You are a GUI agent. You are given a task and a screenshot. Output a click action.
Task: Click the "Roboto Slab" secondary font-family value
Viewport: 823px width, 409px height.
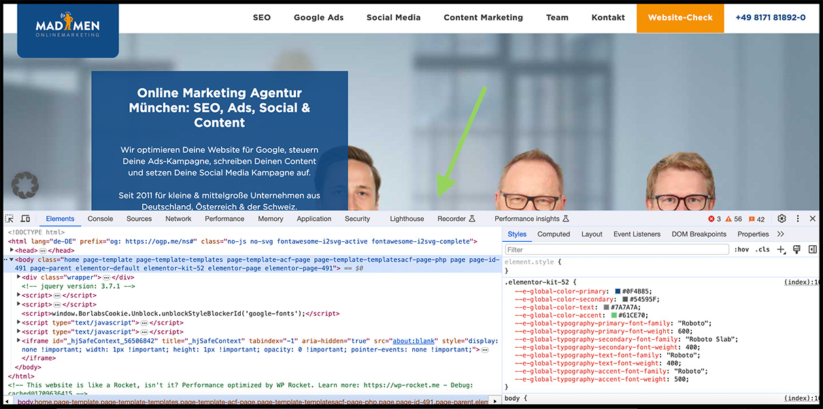pos(711,339)
